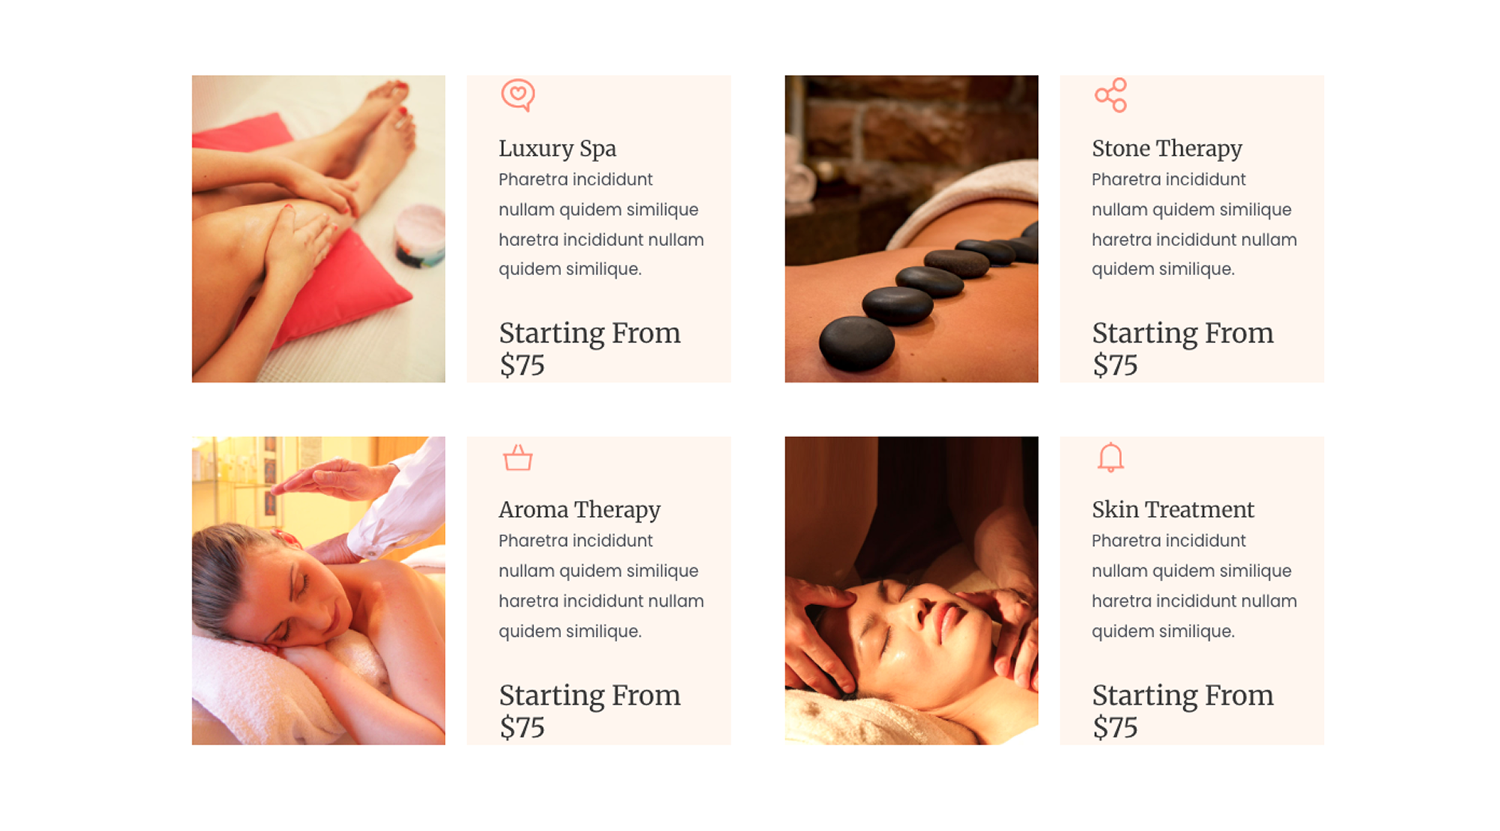
Task: Click the Luxury Spa price text
Action: point(590,349)
